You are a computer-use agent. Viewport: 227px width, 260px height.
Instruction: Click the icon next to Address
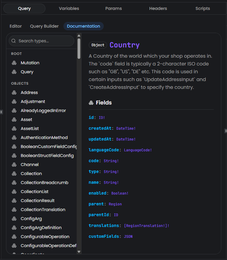14,92
